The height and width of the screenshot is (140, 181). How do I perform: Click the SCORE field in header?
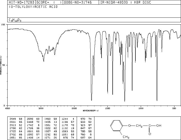[x=49, y=2]
